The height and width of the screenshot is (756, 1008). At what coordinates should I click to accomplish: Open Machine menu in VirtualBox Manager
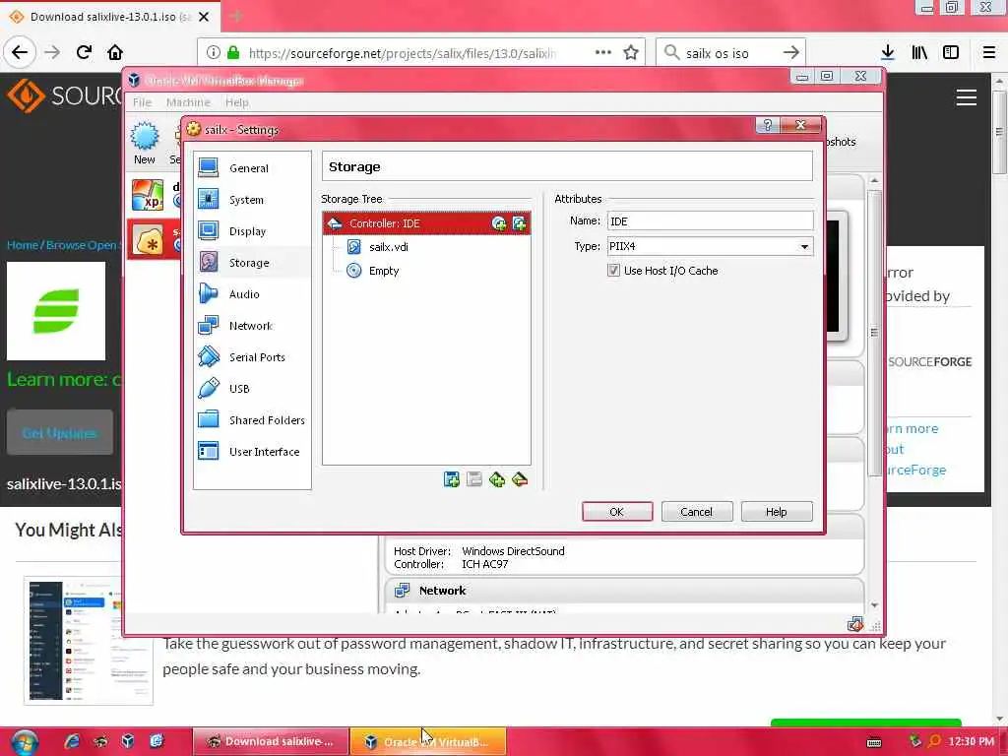click(188, 102)
